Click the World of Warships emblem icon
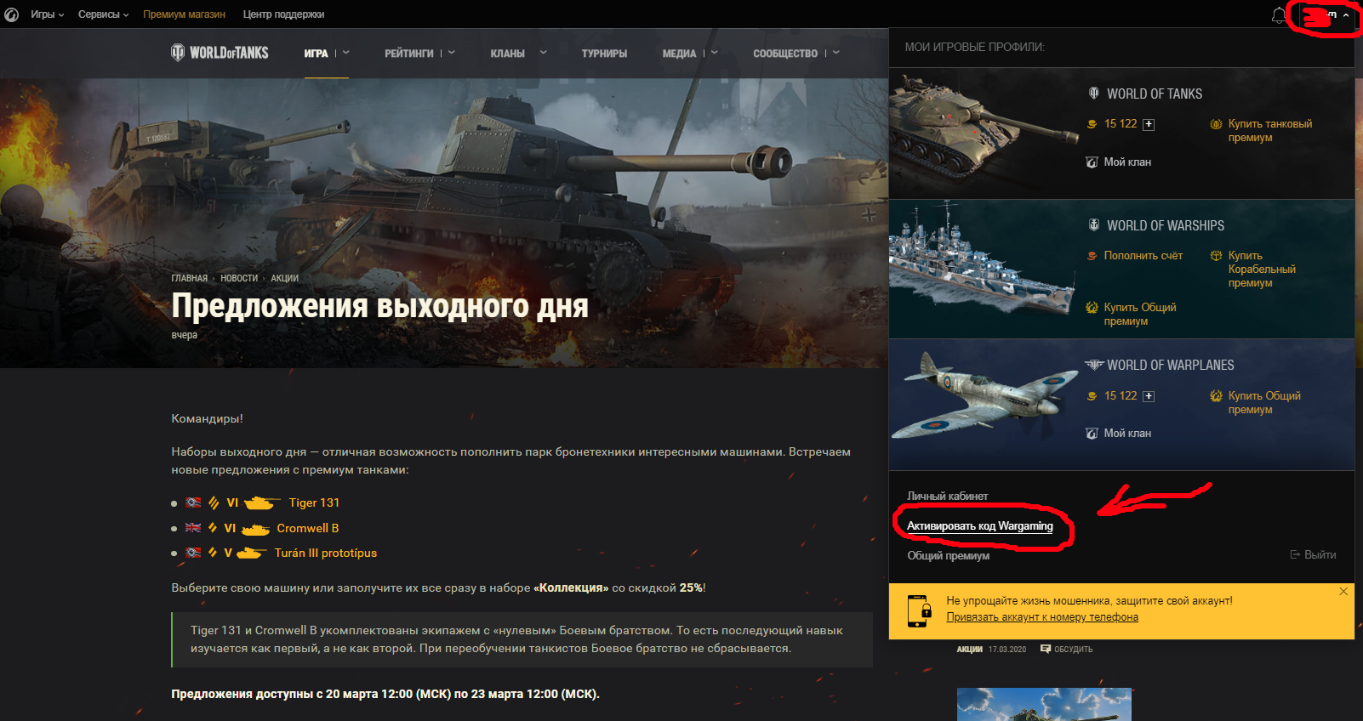 (1094, 225)
